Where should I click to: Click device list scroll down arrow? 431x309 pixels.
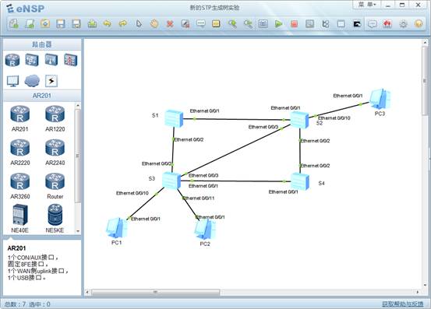point(78,231)
